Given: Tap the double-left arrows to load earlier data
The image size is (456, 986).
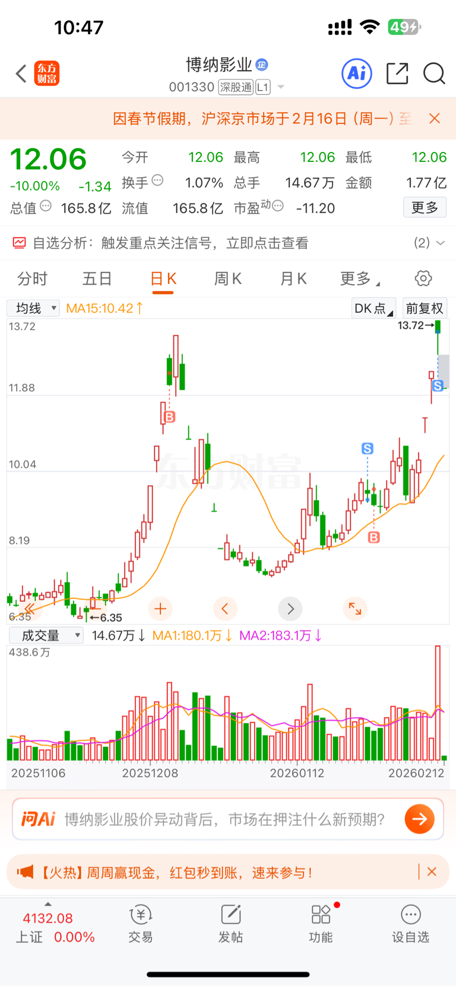Looking at the screenshot, I should tap(29, 608).
